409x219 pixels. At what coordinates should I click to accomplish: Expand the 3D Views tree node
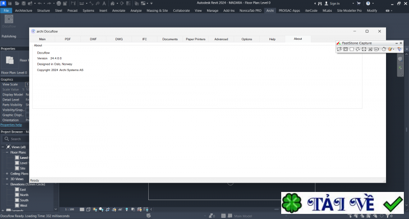click(7, 179)
